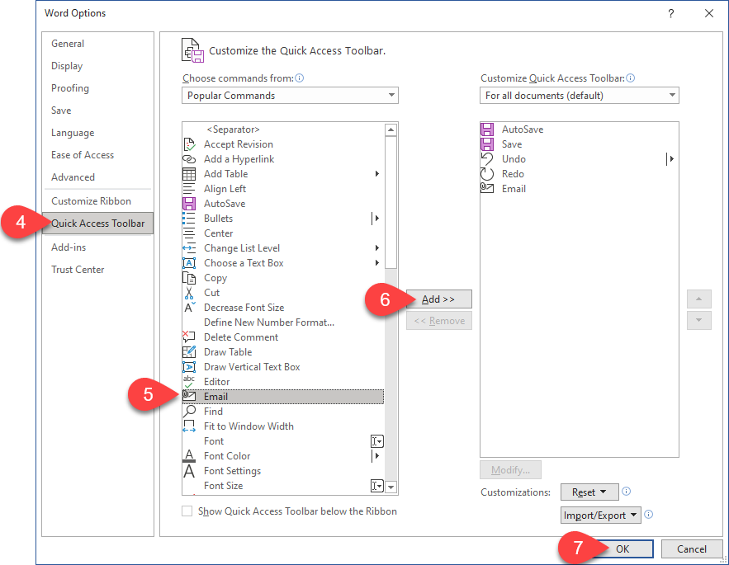The height and width of the screenshot is (565, 729).
Task: Choose the Add Table grid icon
Action: (189, 174)
